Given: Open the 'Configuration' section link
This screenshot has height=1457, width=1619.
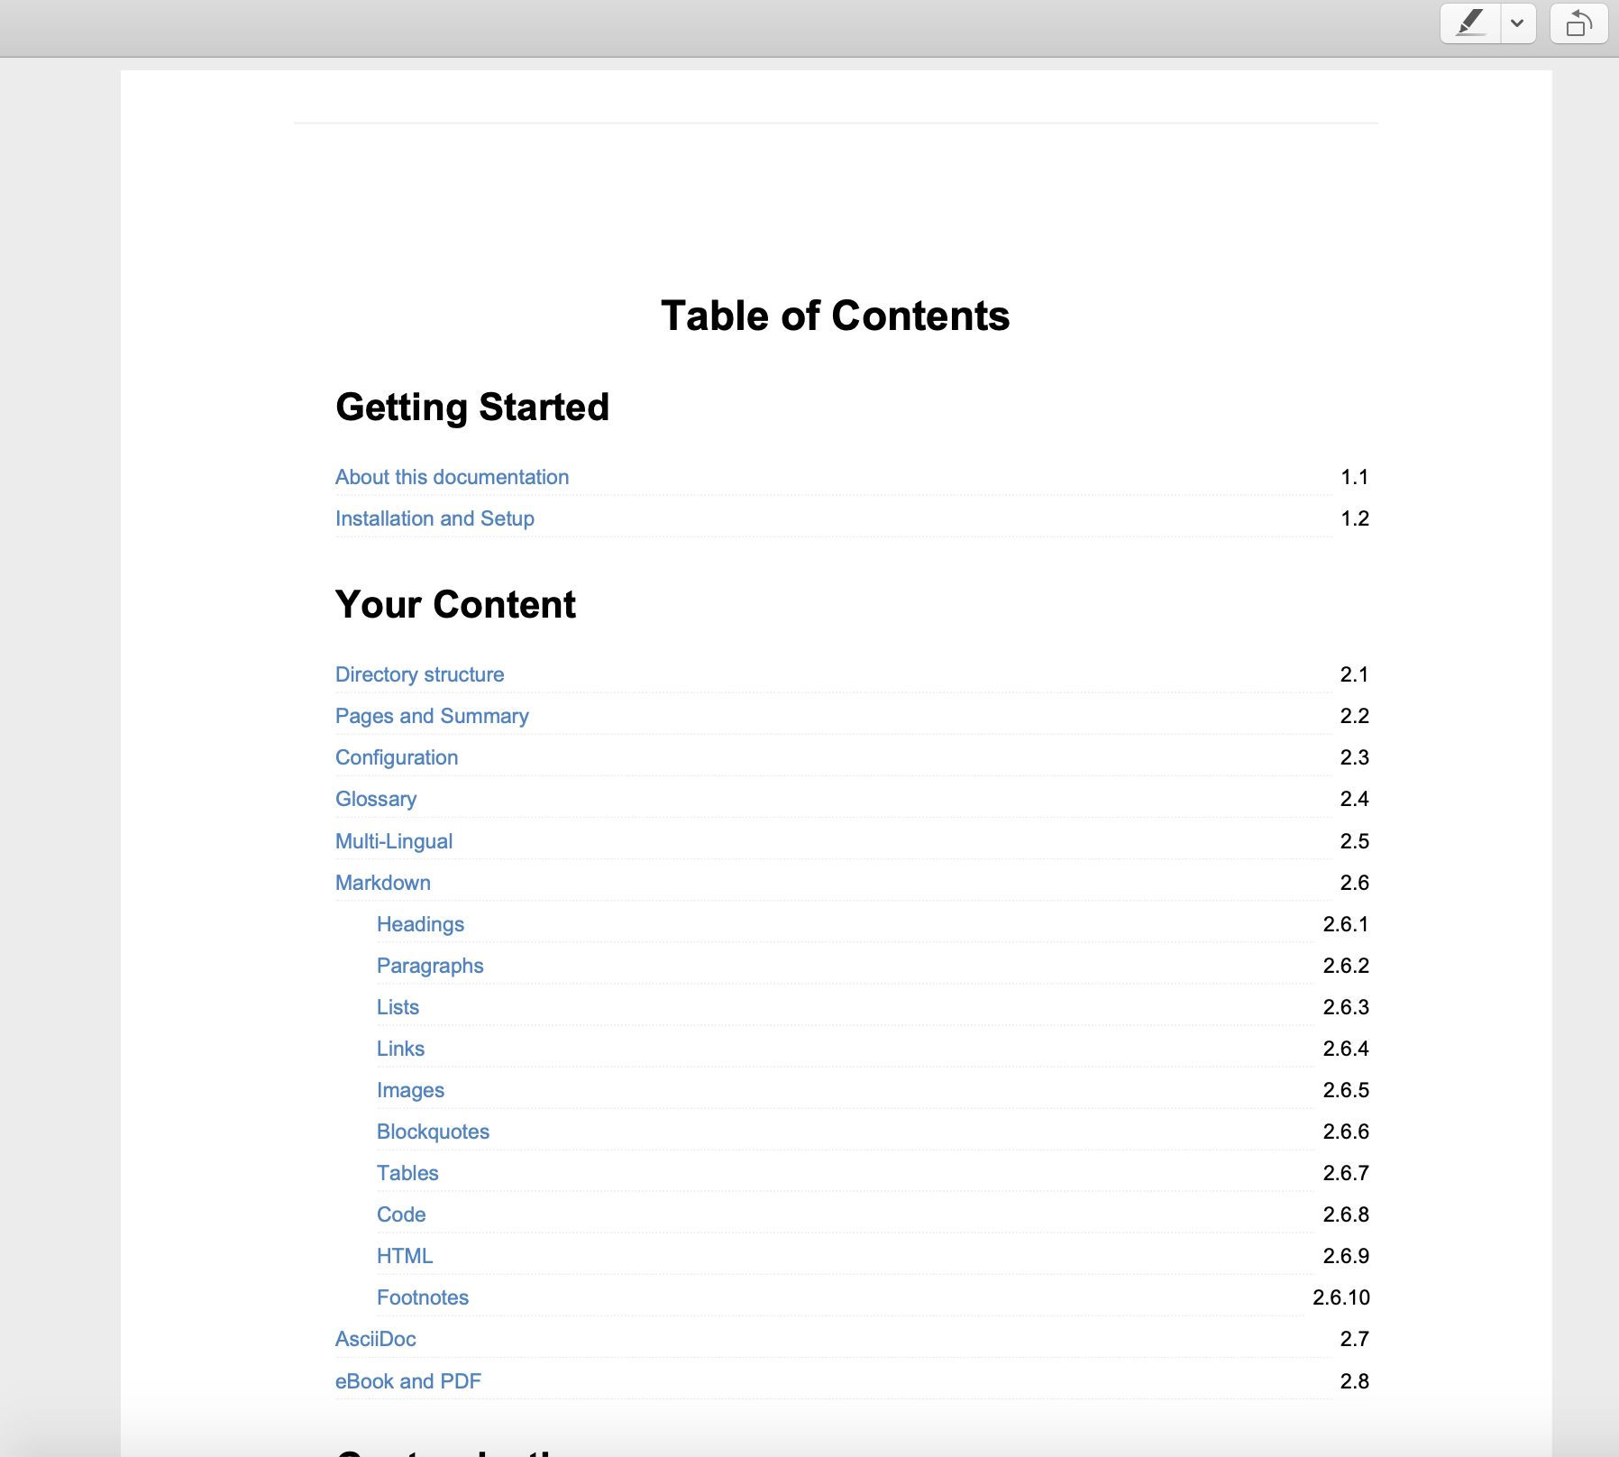Looking at the screenshot, I should tap(397, 757).
